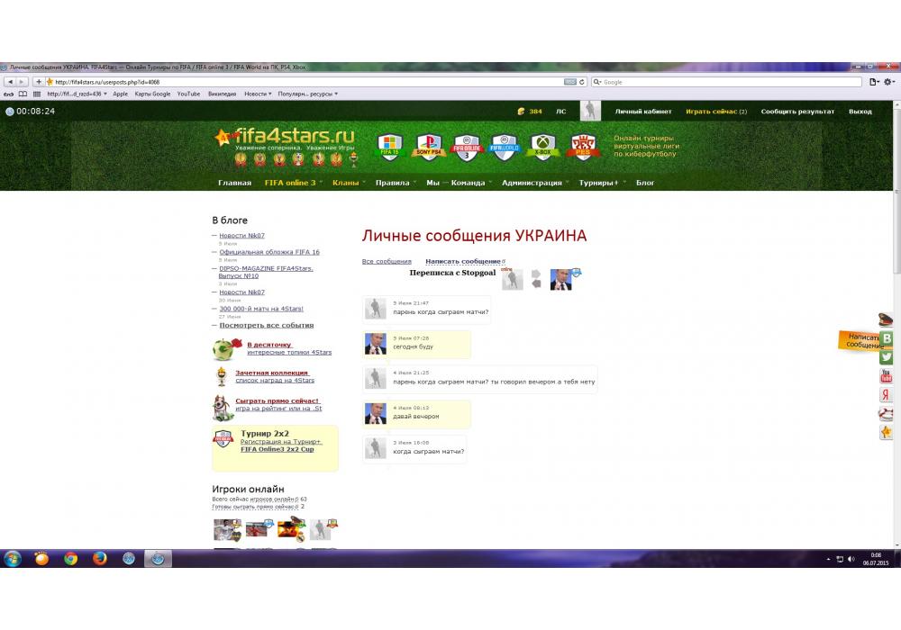
Task: Open Личный кабинет in top bar
Action: point(643,112)
